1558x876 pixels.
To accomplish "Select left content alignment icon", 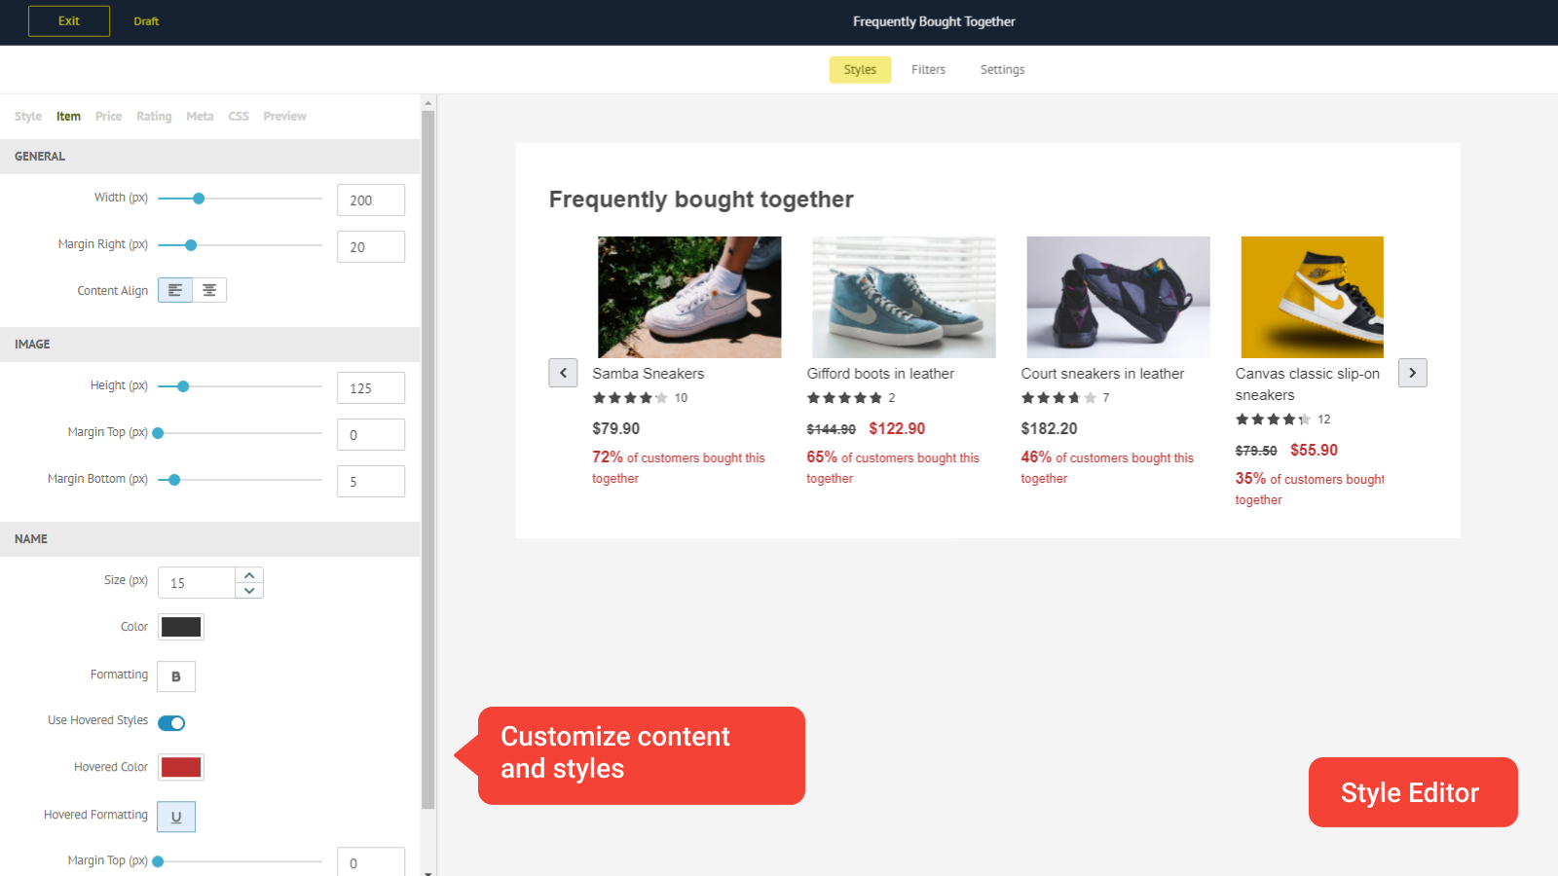I will [x=175, y=290].
